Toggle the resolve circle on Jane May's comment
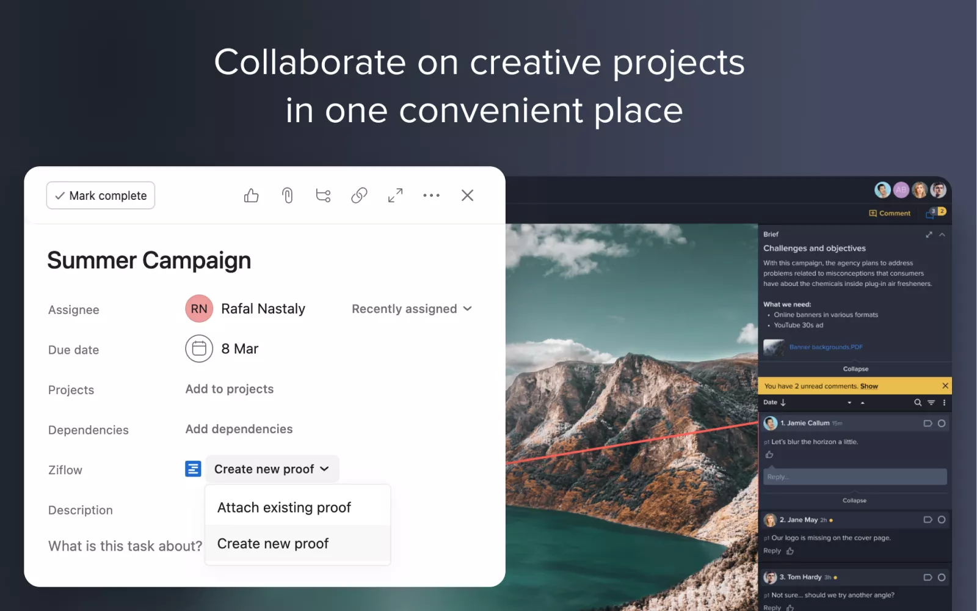977x611 pixels. coord(942,520)
